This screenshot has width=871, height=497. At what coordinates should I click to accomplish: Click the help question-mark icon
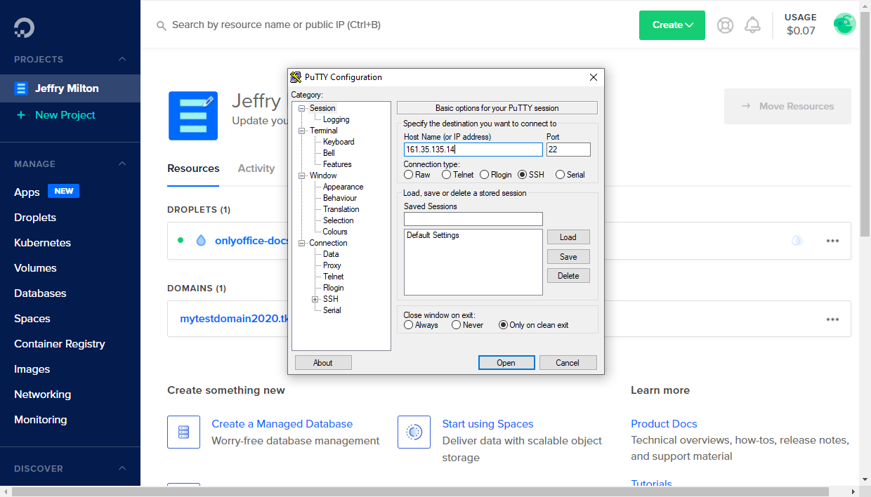pos(725,24)
